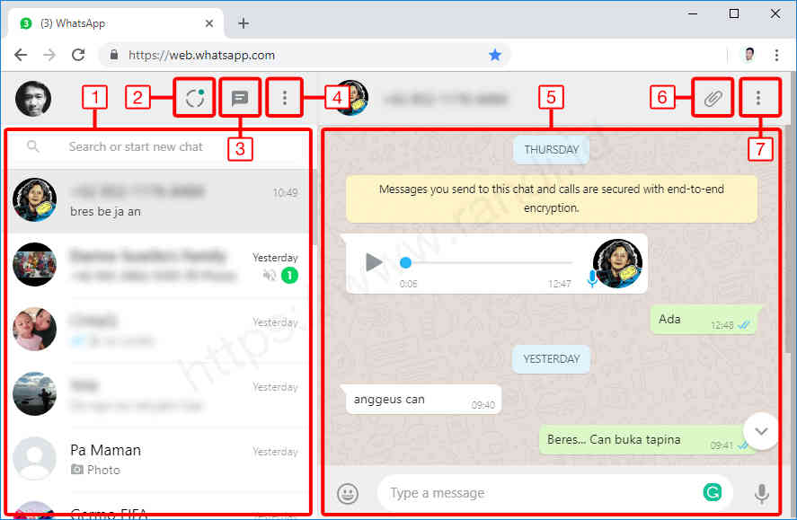
Task: Open sidebar three-dot menu
Action: pos(285,98)
